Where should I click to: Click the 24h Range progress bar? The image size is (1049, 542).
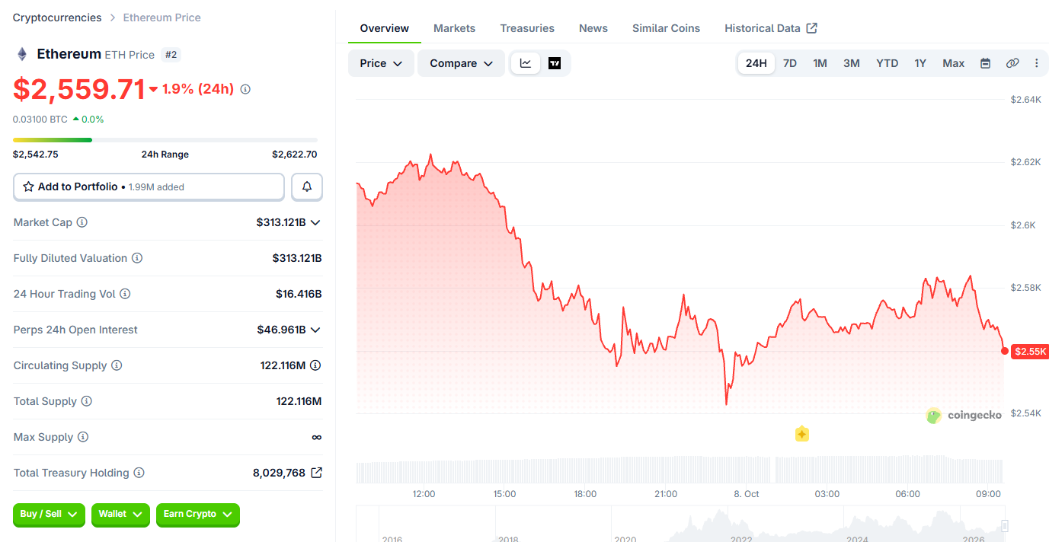[165, 140]
